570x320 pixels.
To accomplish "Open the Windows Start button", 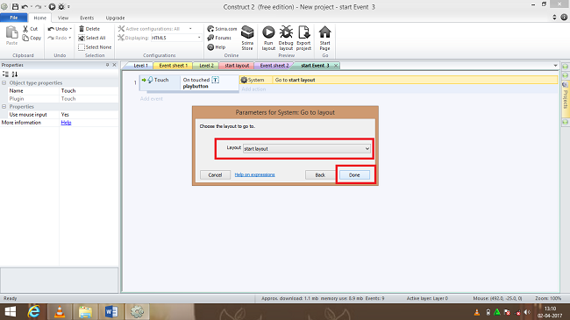I will point(11,311).
